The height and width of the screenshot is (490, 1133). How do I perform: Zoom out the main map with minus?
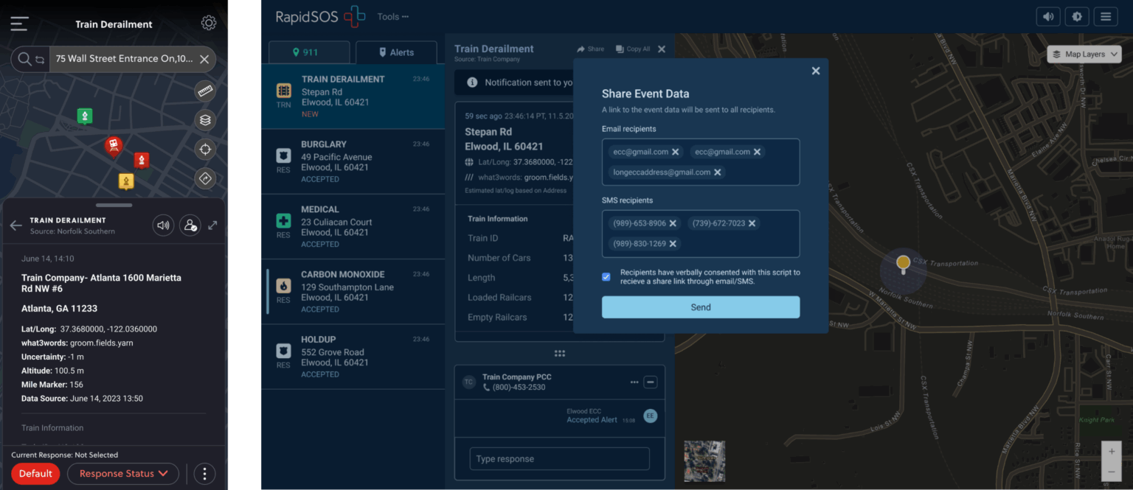(x=1112, y=471)
